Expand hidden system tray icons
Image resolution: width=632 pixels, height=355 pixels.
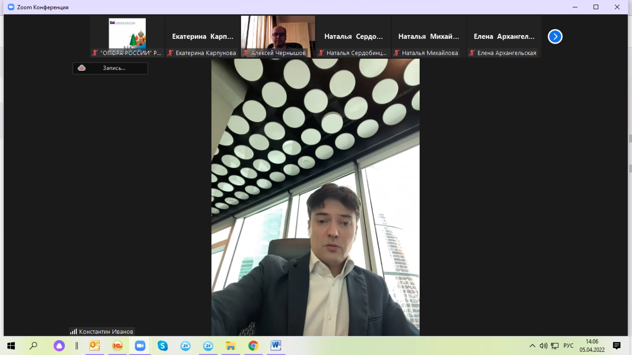tap(532, 345)
